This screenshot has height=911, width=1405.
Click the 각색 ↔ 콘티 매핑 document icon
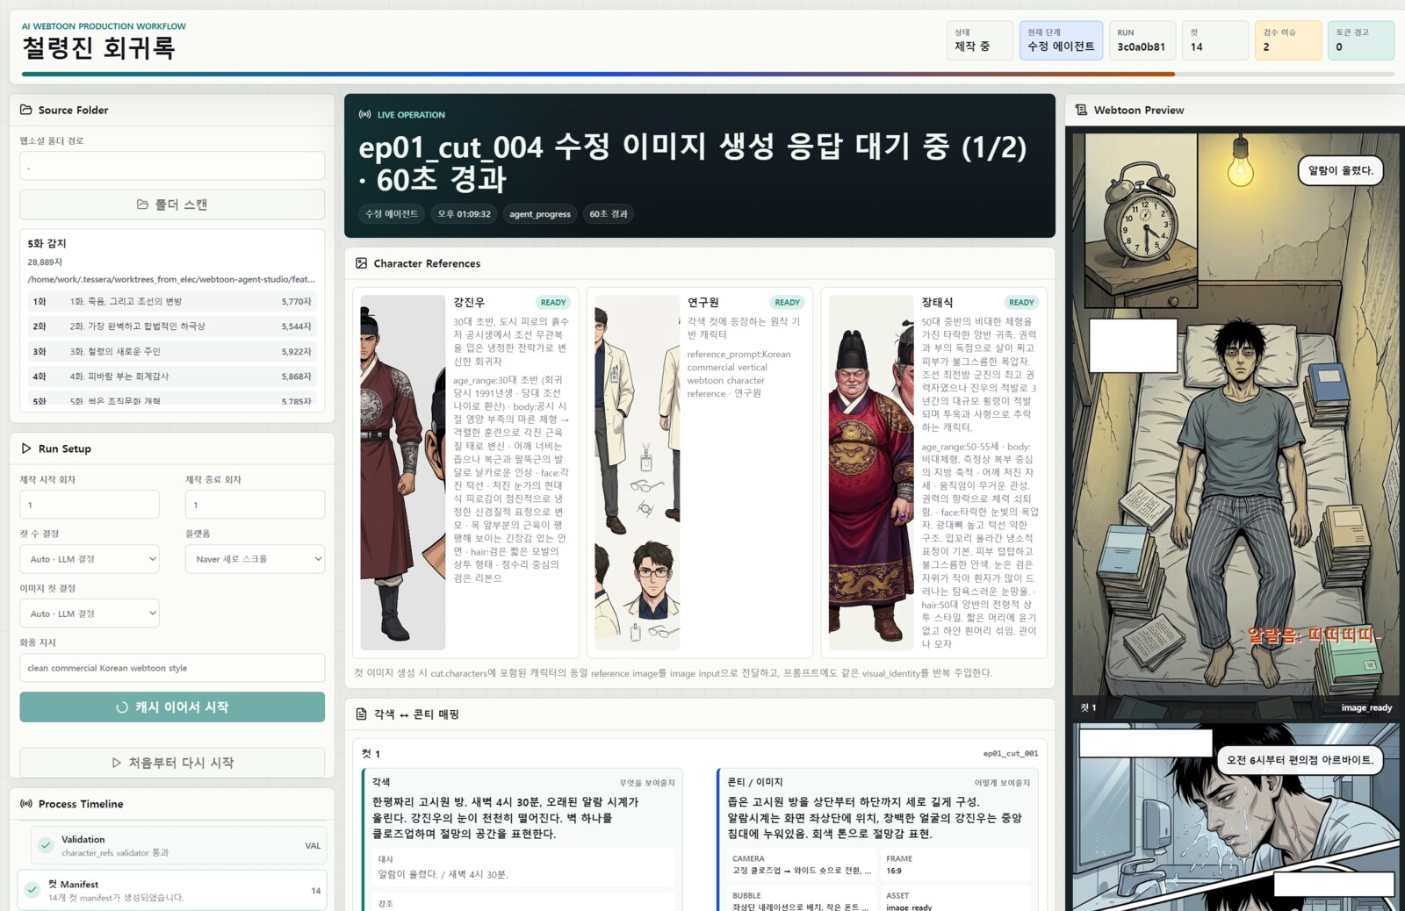tap(361, 714)
